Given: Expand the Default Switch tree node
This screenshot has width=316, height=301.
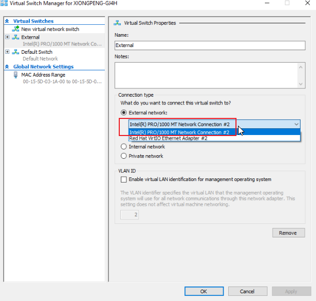Looking at the screenshot, I should coord(7,52).
